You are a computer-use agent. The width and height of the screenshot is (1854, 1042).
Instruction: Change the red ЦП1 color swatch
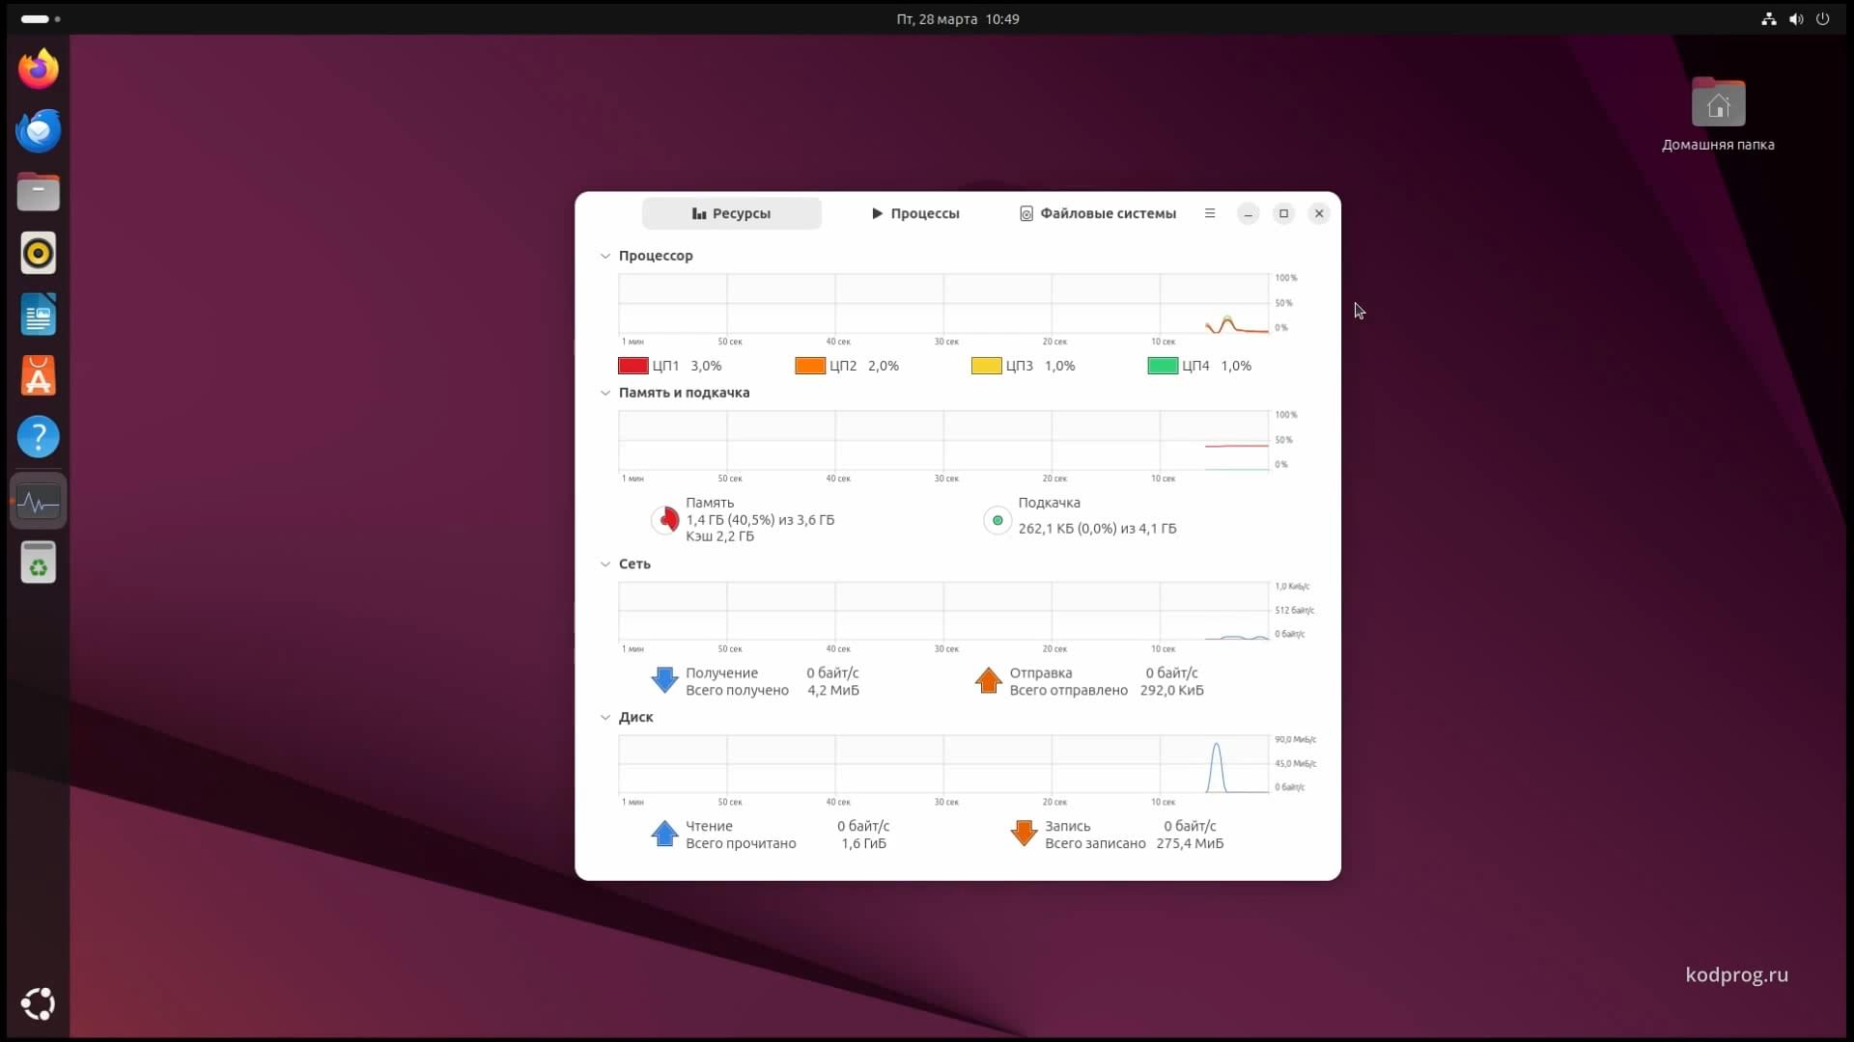[633, 366]
